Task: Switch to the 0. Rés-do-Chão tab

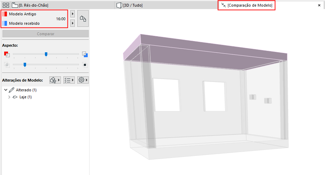Action: pos(30,5)
